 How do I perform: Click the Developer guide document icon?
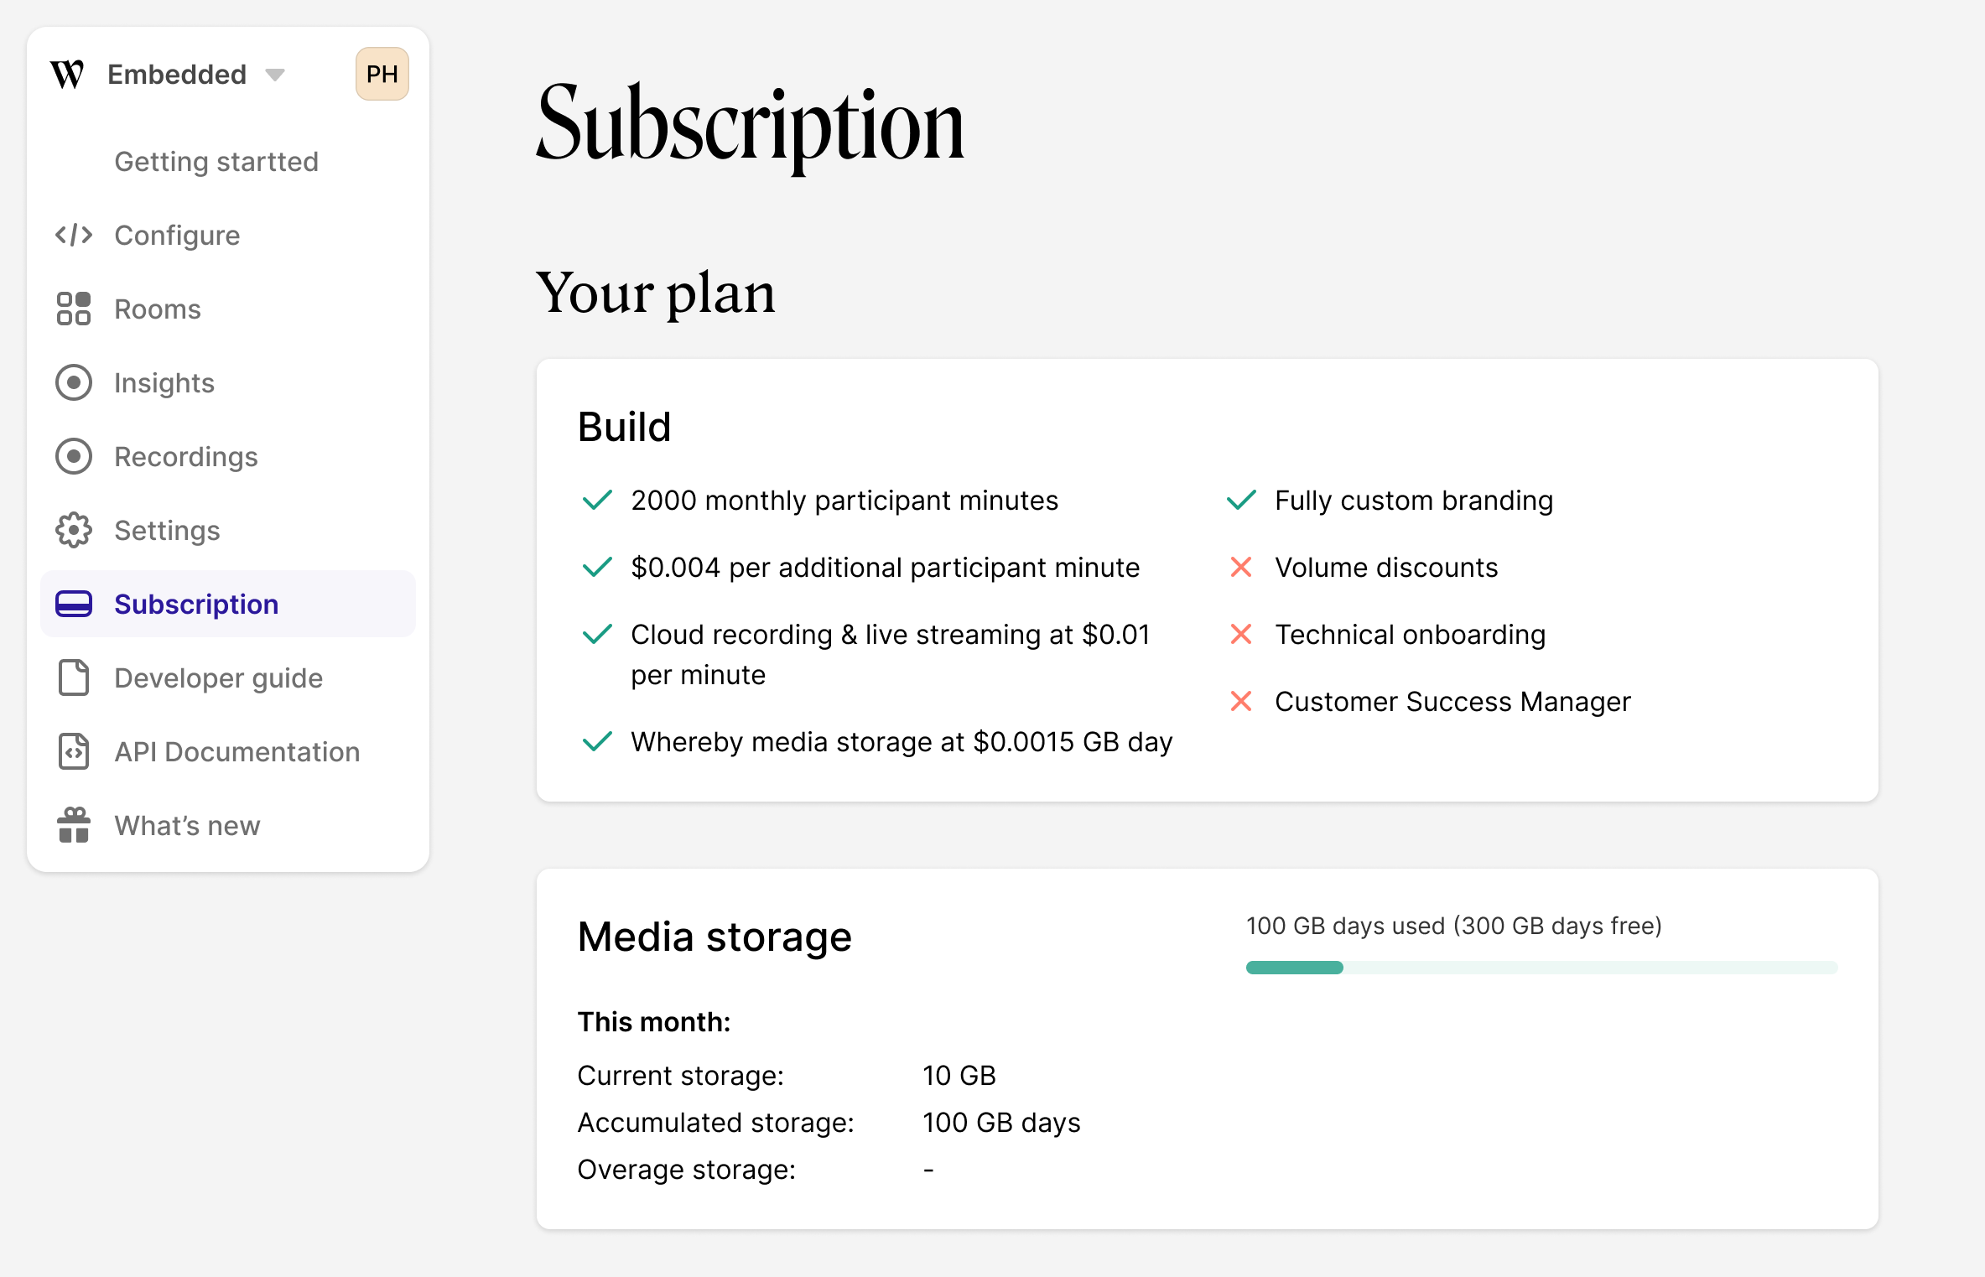pyautogui.click(x=74, y=677)
